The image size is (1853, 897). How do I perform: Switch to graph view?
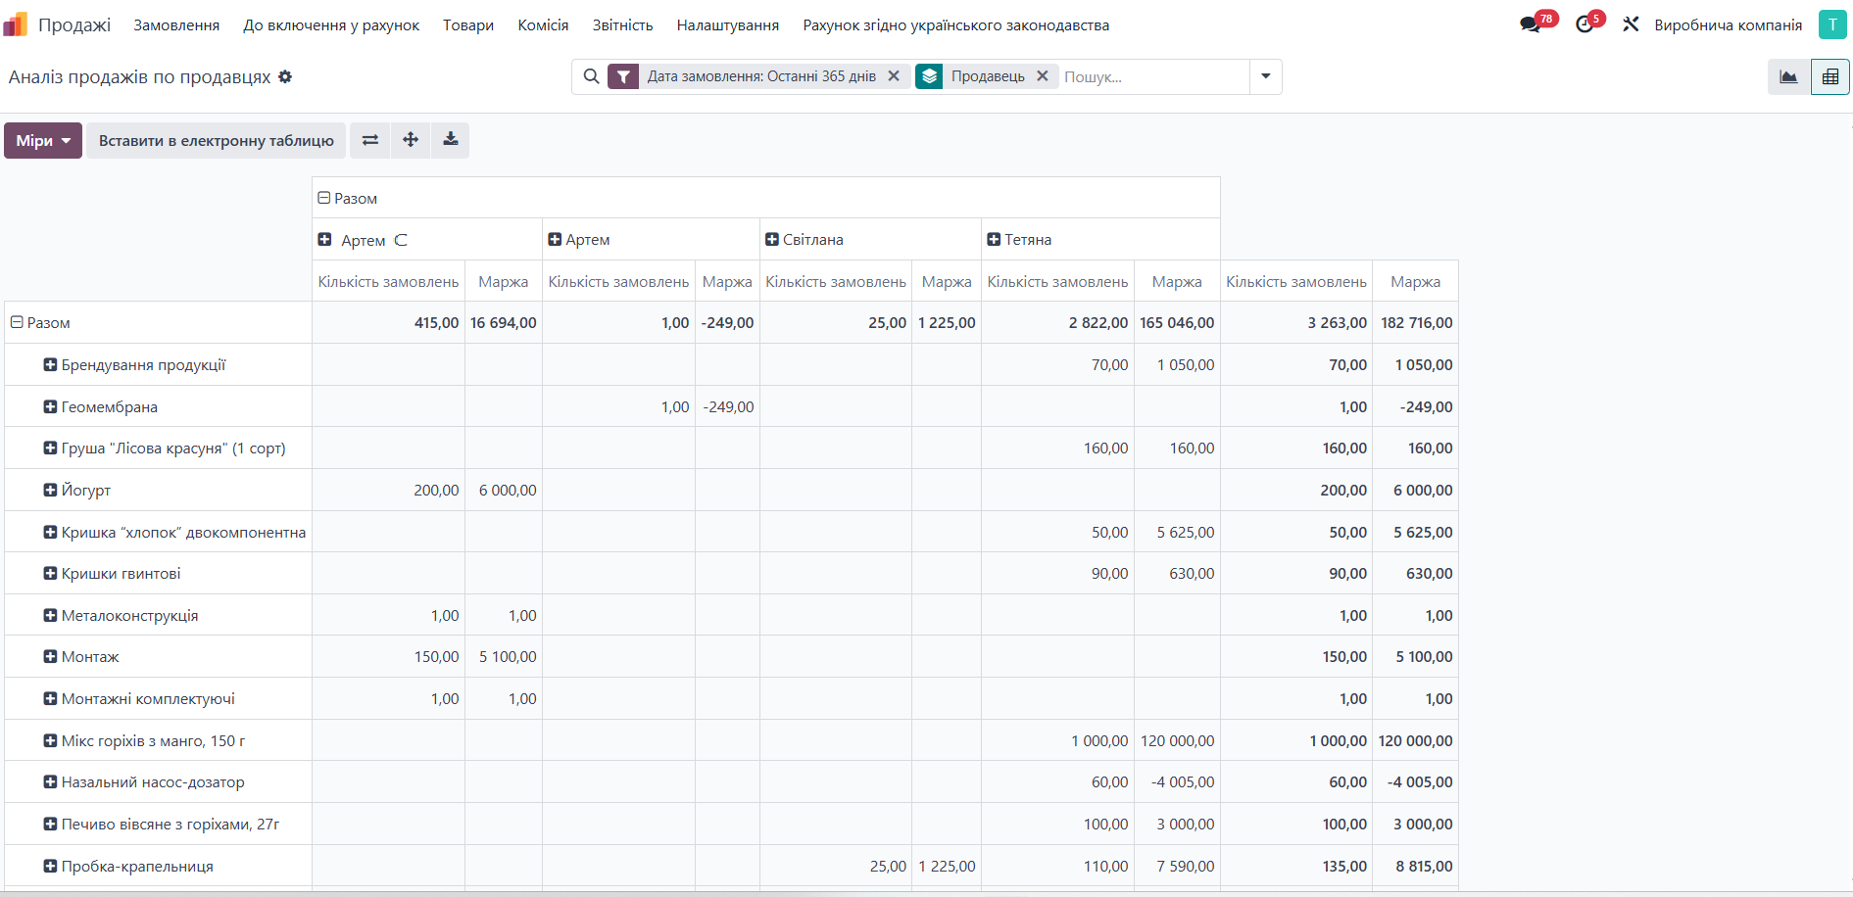point(1788,77)
